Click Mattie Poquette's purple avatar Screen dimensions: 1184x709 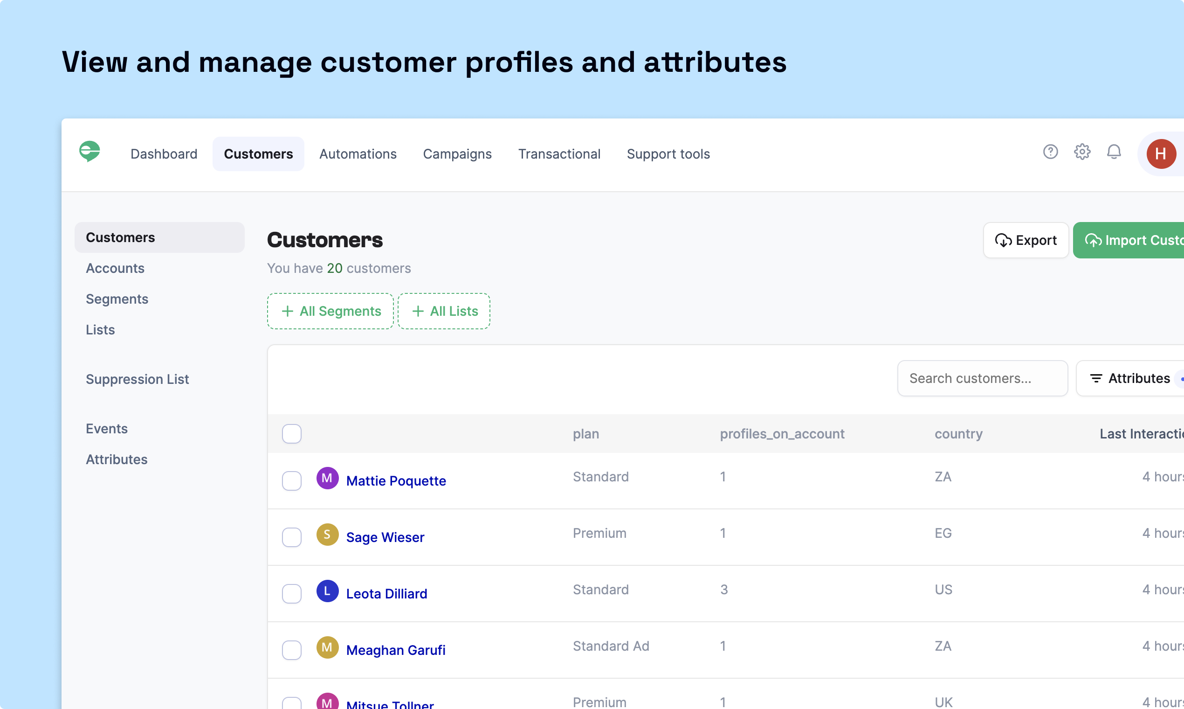[x=328, y=478]
